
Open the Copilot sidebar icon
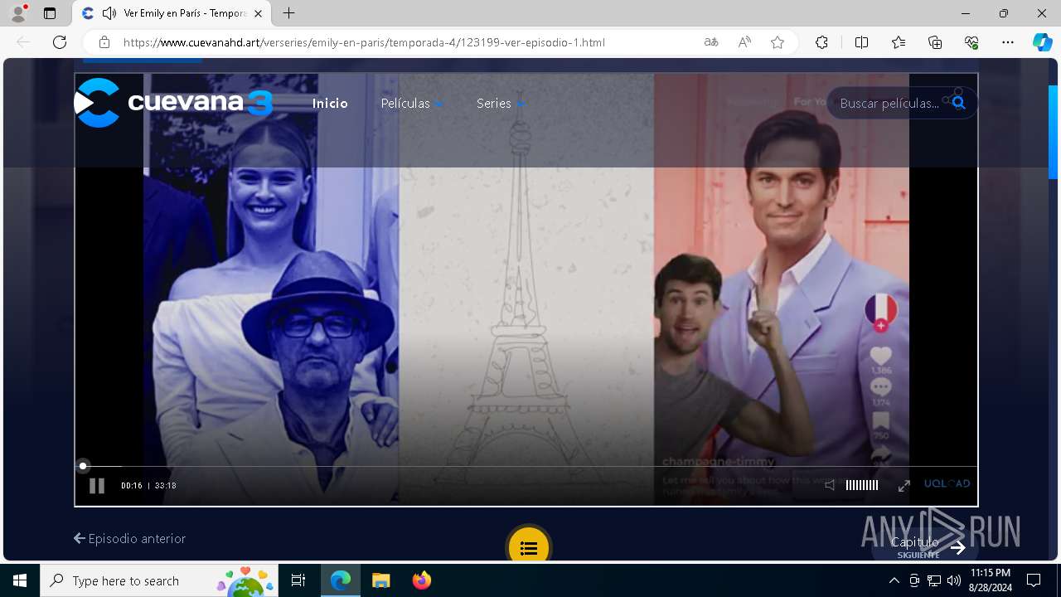pos(1042,42)
